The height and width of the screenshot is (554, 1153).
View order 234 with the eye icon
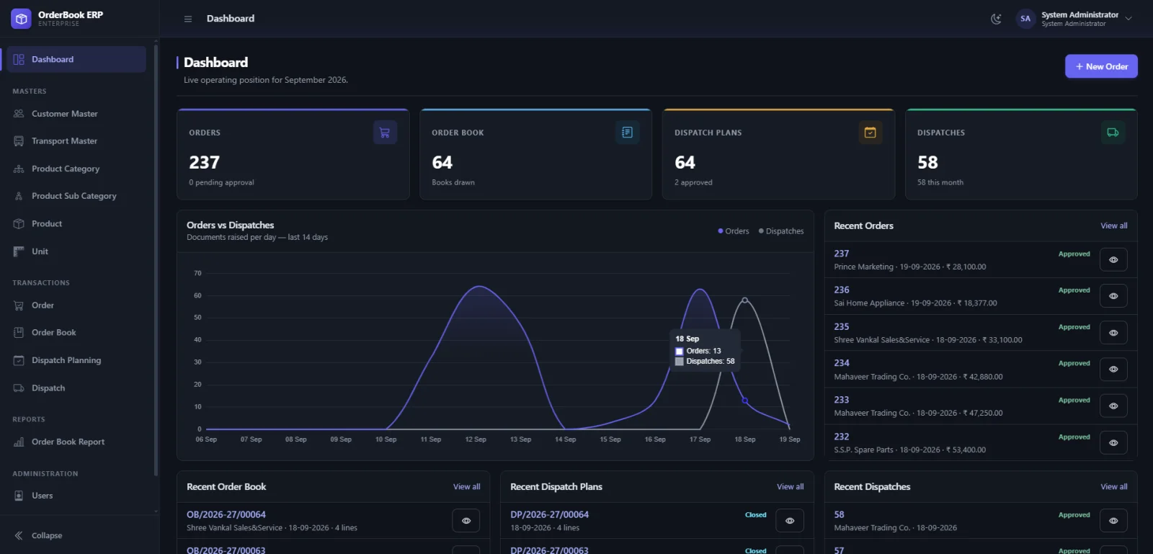[x=1113, y=370]
